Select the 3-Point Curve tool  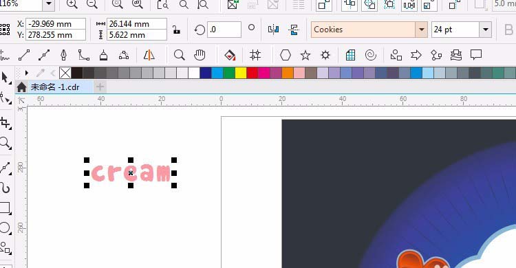[x=124, y=55]
